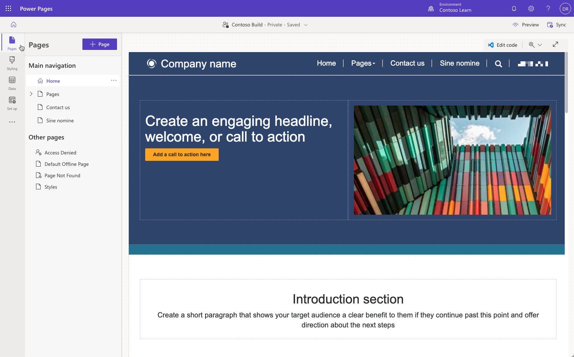Open the zoom level dropdown on the canvas
The width and height of the screenshot is (574, 357).
[540, 45]
